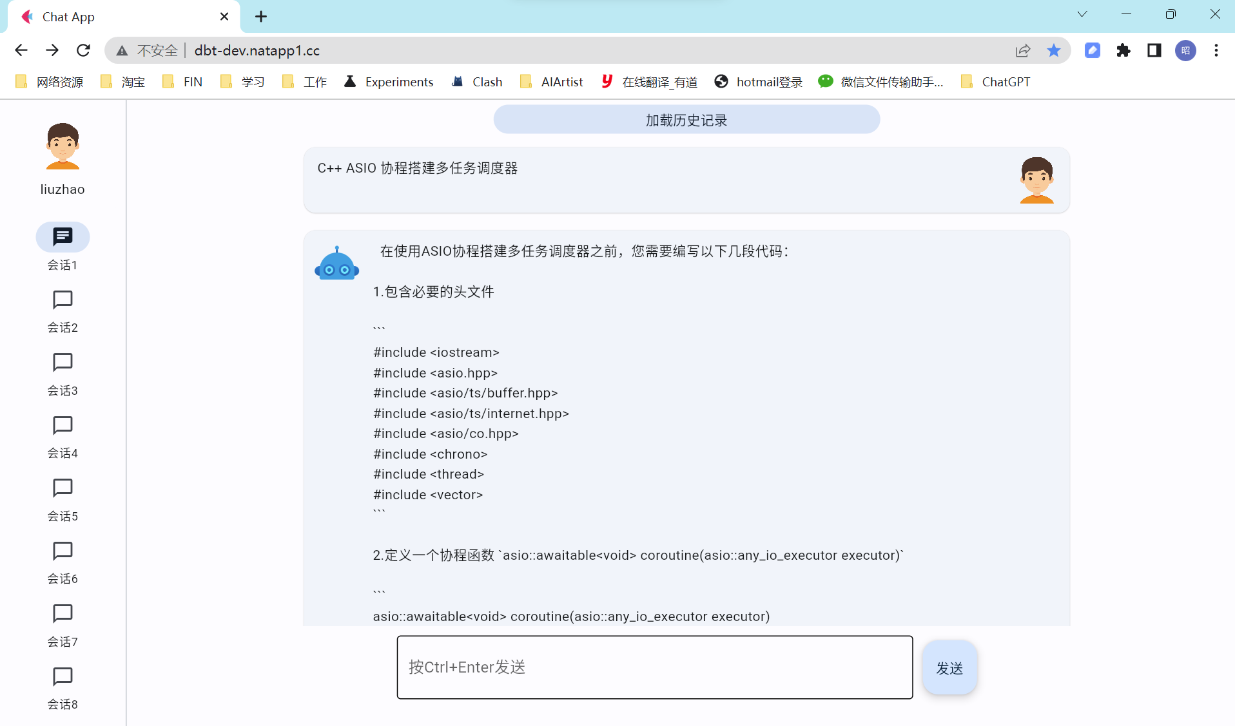
Task: Click the line #include <chrono>
Action: (430, 454)
